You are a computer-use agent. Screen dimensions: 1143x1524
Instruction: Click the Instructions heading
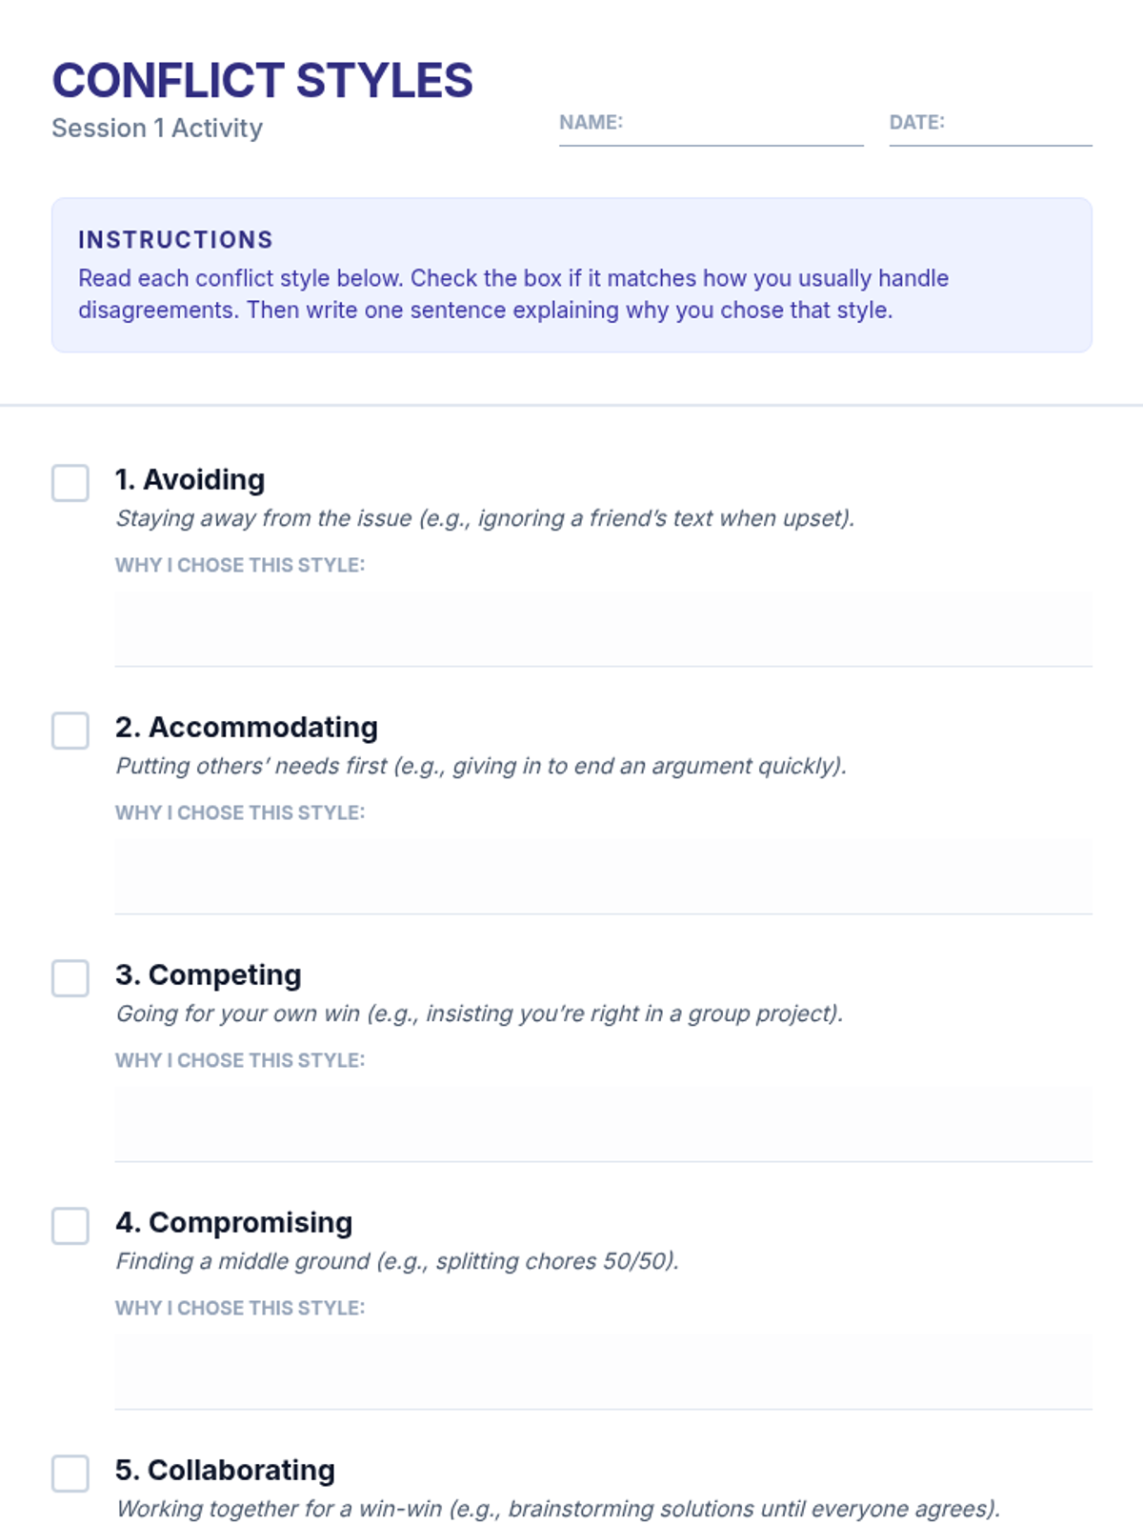click(175, 240)
